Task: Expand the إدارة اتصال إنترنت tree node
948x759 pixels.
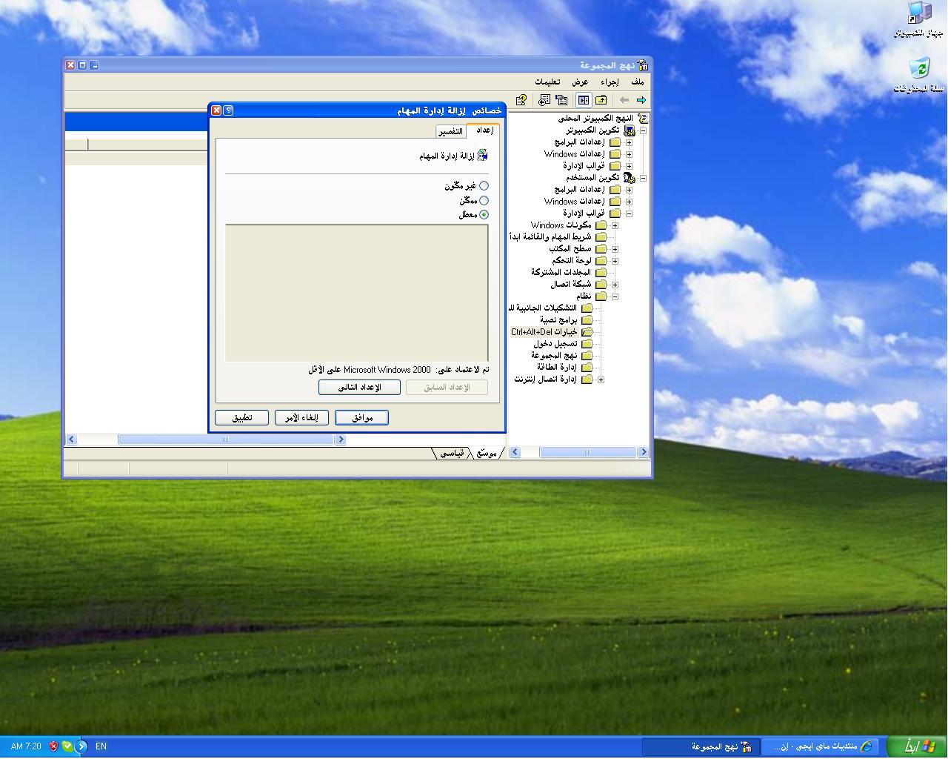Action: [x=601, y=379]
